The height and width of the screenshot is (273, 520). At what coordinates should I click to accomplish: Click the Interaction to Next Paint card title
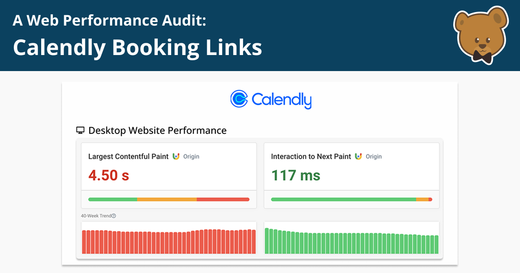[x=311, y=156]
